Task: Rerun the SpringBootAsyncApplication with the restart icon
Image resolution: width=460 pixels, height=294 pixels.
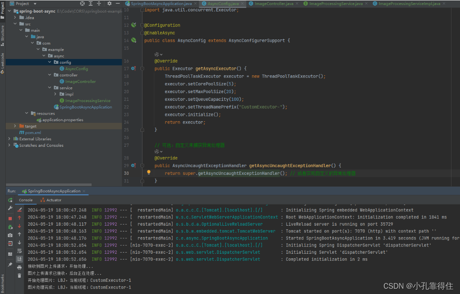Action: coord(10,200)
